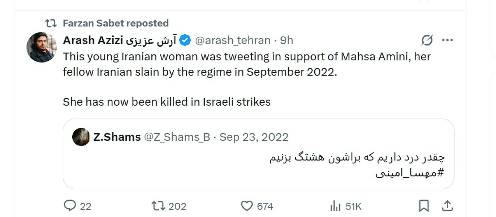The image size is (496, 217).
Task: Open the more options menu on the tweet
Action: pos(447,40)
